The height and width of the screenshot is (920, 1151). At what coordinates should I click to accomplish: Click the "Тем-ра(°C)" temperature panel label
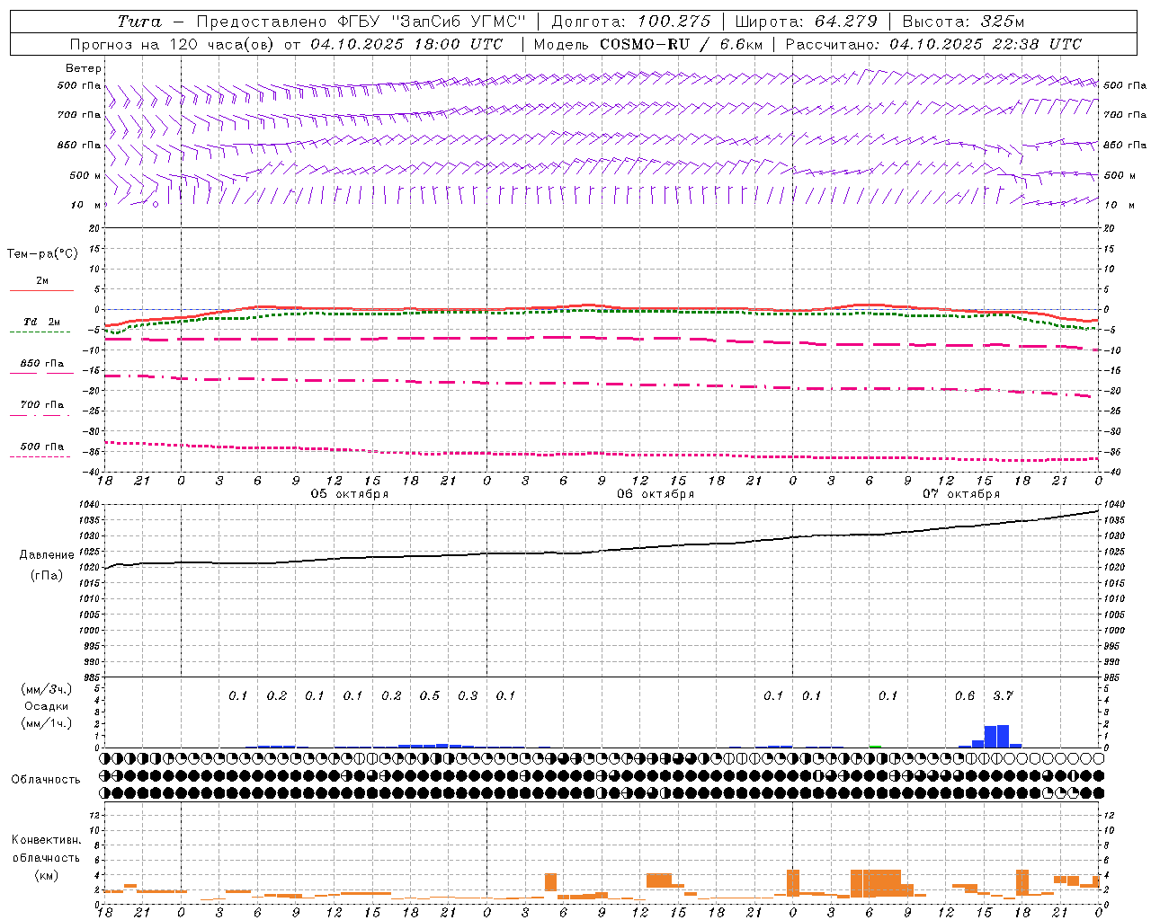coord(42,254)
